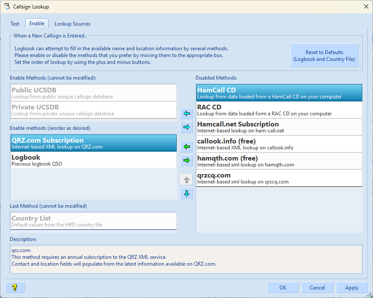Move selected method down with cyan arrow
The image size is (373, 298).
pos(186,193)
